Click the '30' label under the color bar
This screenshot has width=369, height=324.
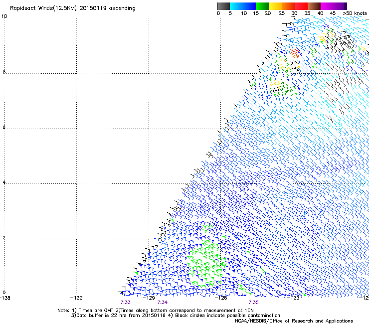click(x=294, y=13)
